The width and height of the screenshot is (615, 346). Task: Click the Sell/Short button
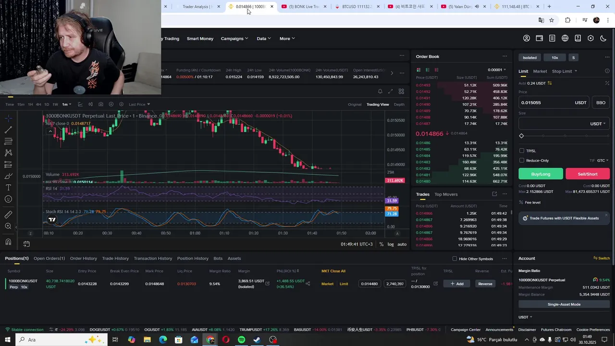point(588,174)
